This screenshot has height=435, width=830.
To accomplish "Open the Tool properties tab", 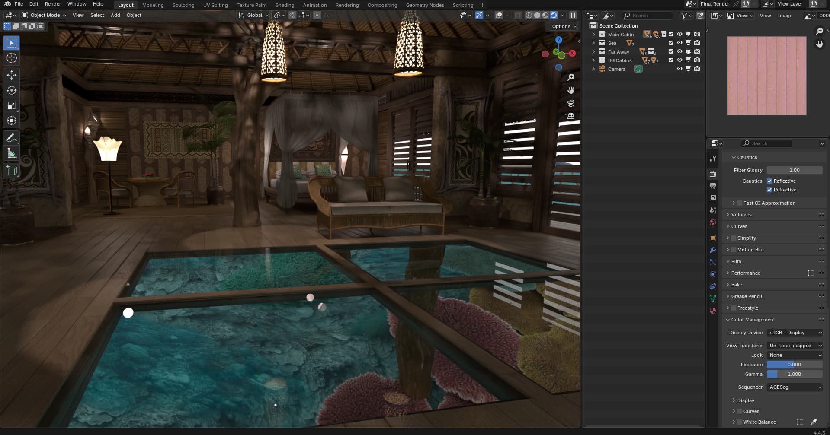I will pos(713,159).
